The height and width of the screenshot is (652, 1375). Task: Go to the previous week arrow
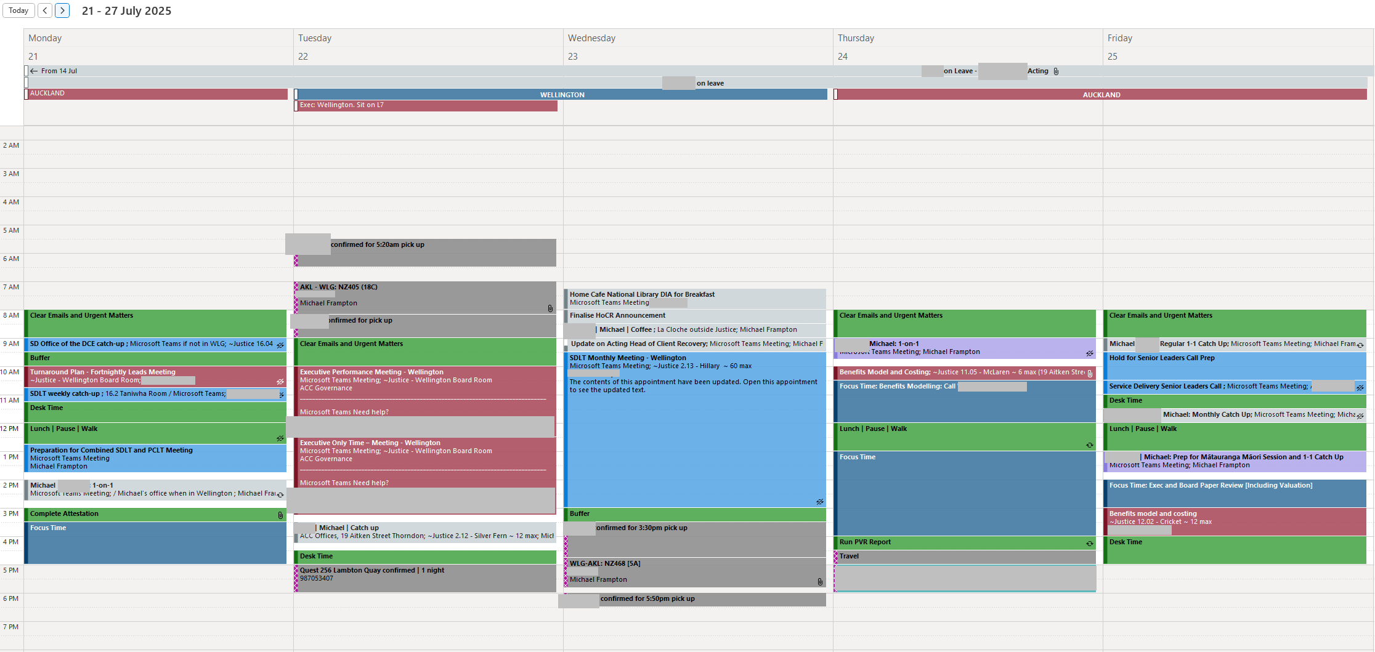(45, 10)
